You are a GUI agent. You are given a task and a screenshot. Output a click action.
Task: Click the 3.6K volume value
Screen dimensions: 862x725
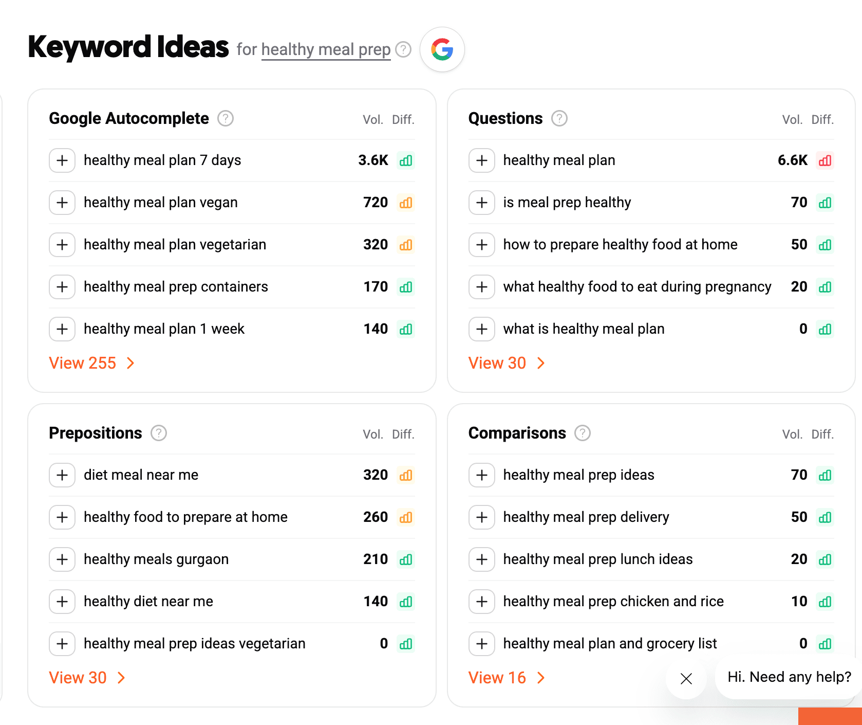point(373,160)
